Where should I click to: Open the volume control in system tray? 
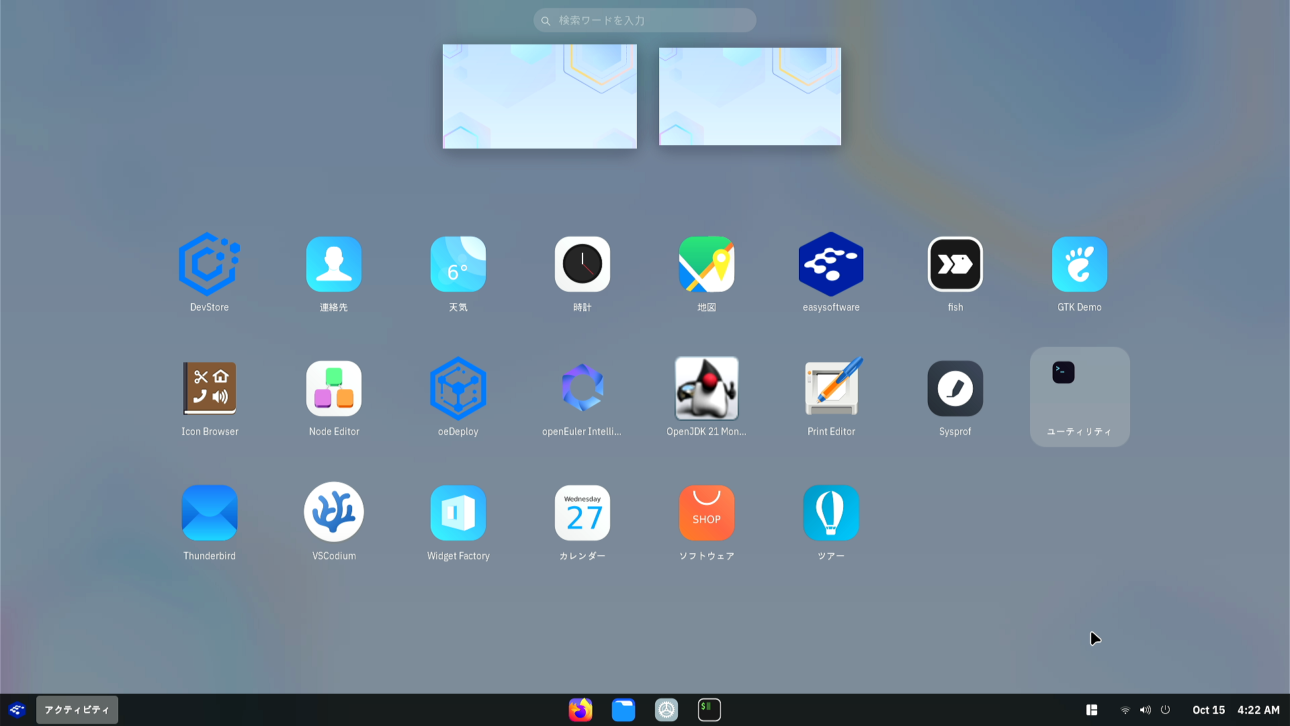pyautogui.click(x=1146, y=710)
